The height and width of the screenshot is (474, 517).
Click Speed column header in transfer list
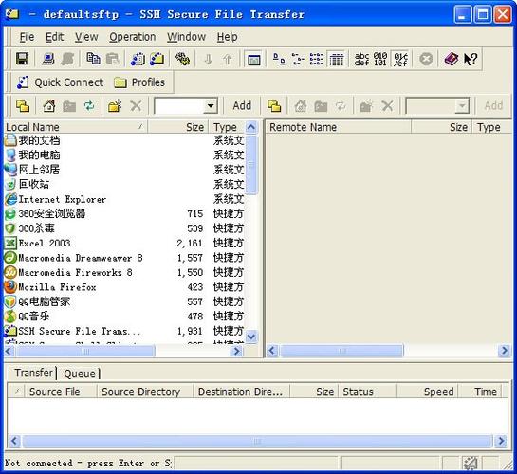427,392
